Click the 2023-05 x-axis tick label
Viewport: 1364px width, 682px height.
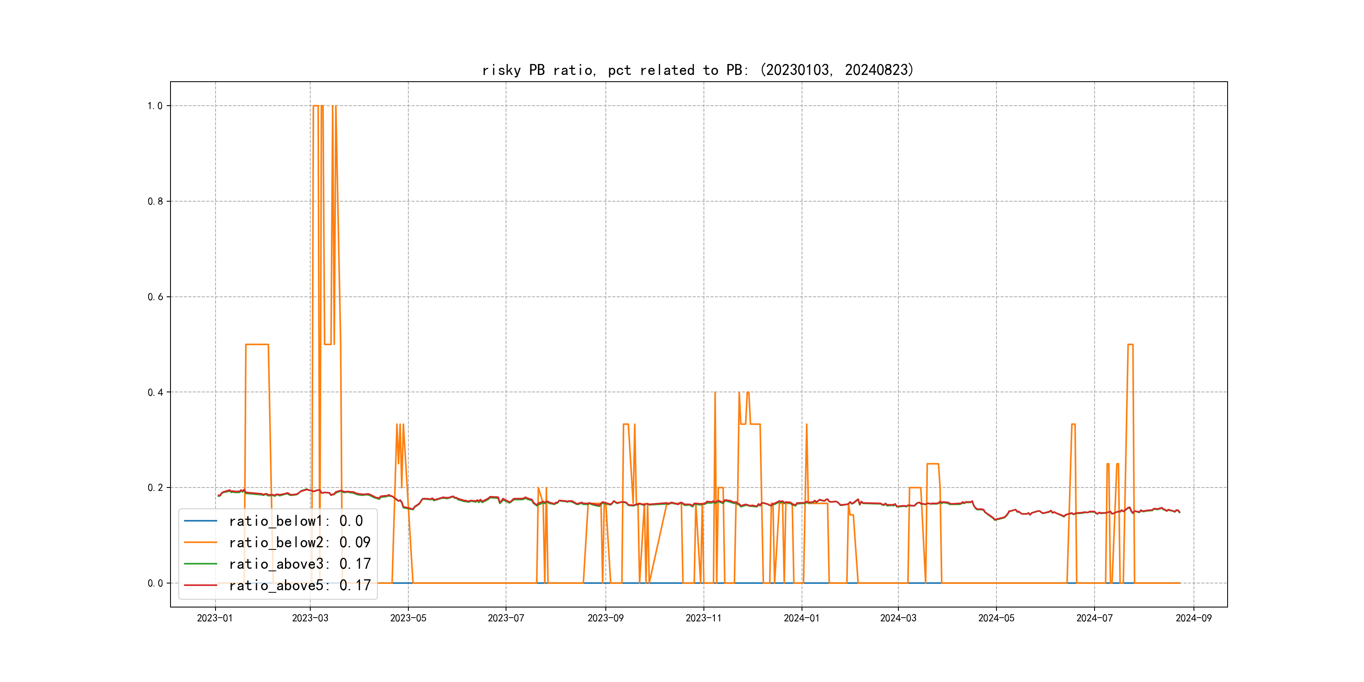[x=408, y=618]
